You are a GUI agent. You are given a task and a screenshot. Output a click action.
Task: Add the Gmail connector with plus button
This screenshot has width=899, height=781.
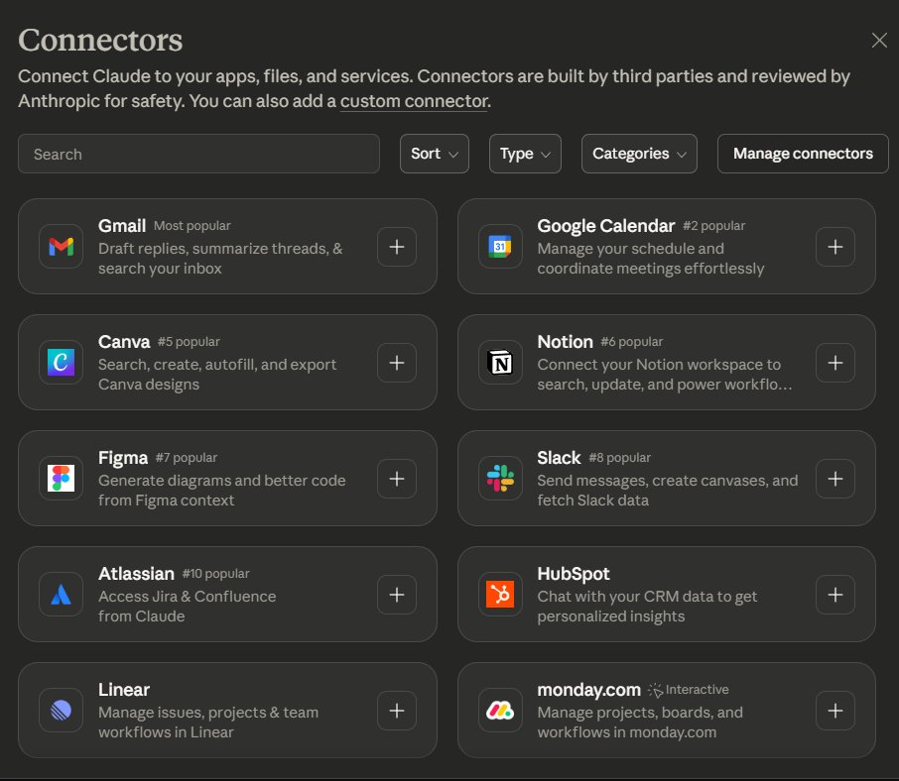(x=397, y=247)
